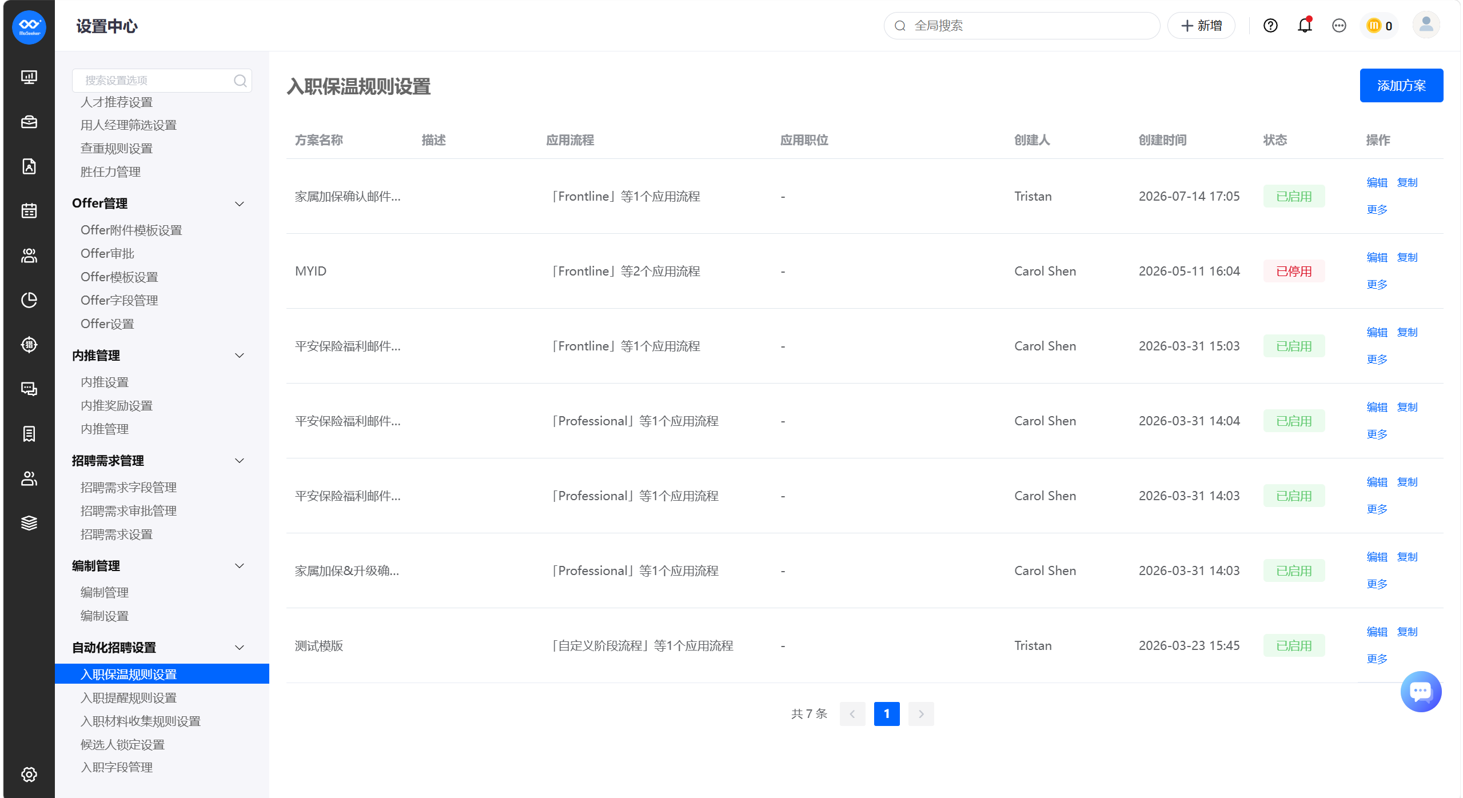Open the receipt list icon in sidebar
The height and width of the screenshot is (798, 1463).
coord(29,434)
